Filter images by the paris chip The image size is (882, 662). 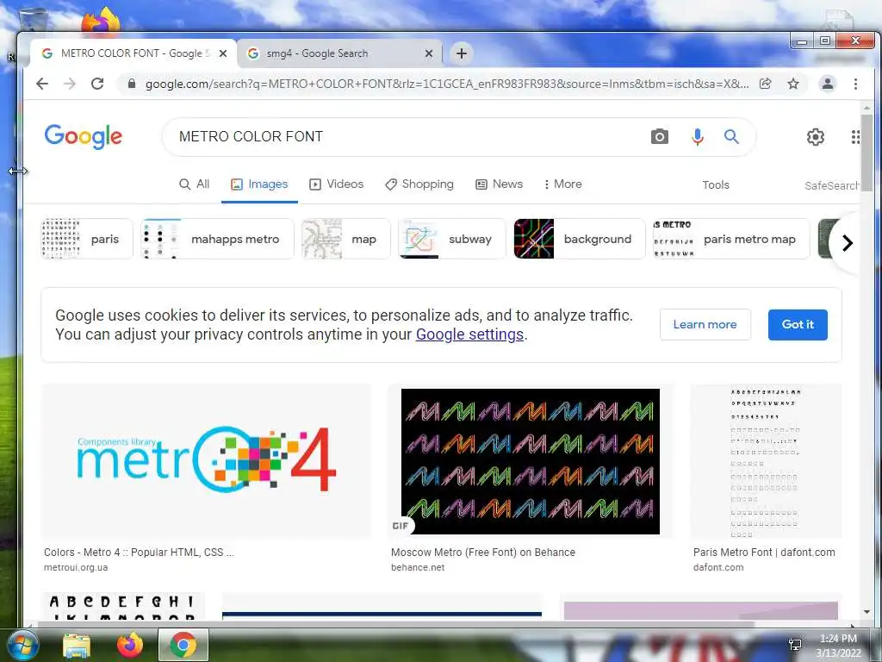coord(87,239)
